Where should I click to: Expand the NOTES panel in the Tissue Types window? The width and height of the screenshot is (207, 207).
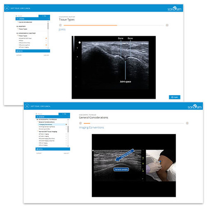pos(33,51)
